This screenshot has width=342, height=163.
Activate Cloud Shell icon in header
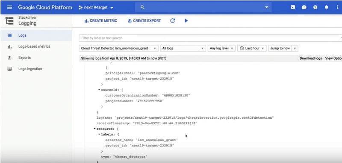click(x=293, y=7)
